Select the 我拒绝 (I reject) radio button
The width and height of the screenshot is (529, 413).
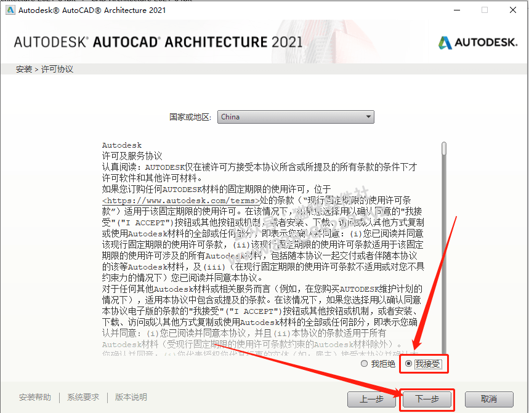364,364
